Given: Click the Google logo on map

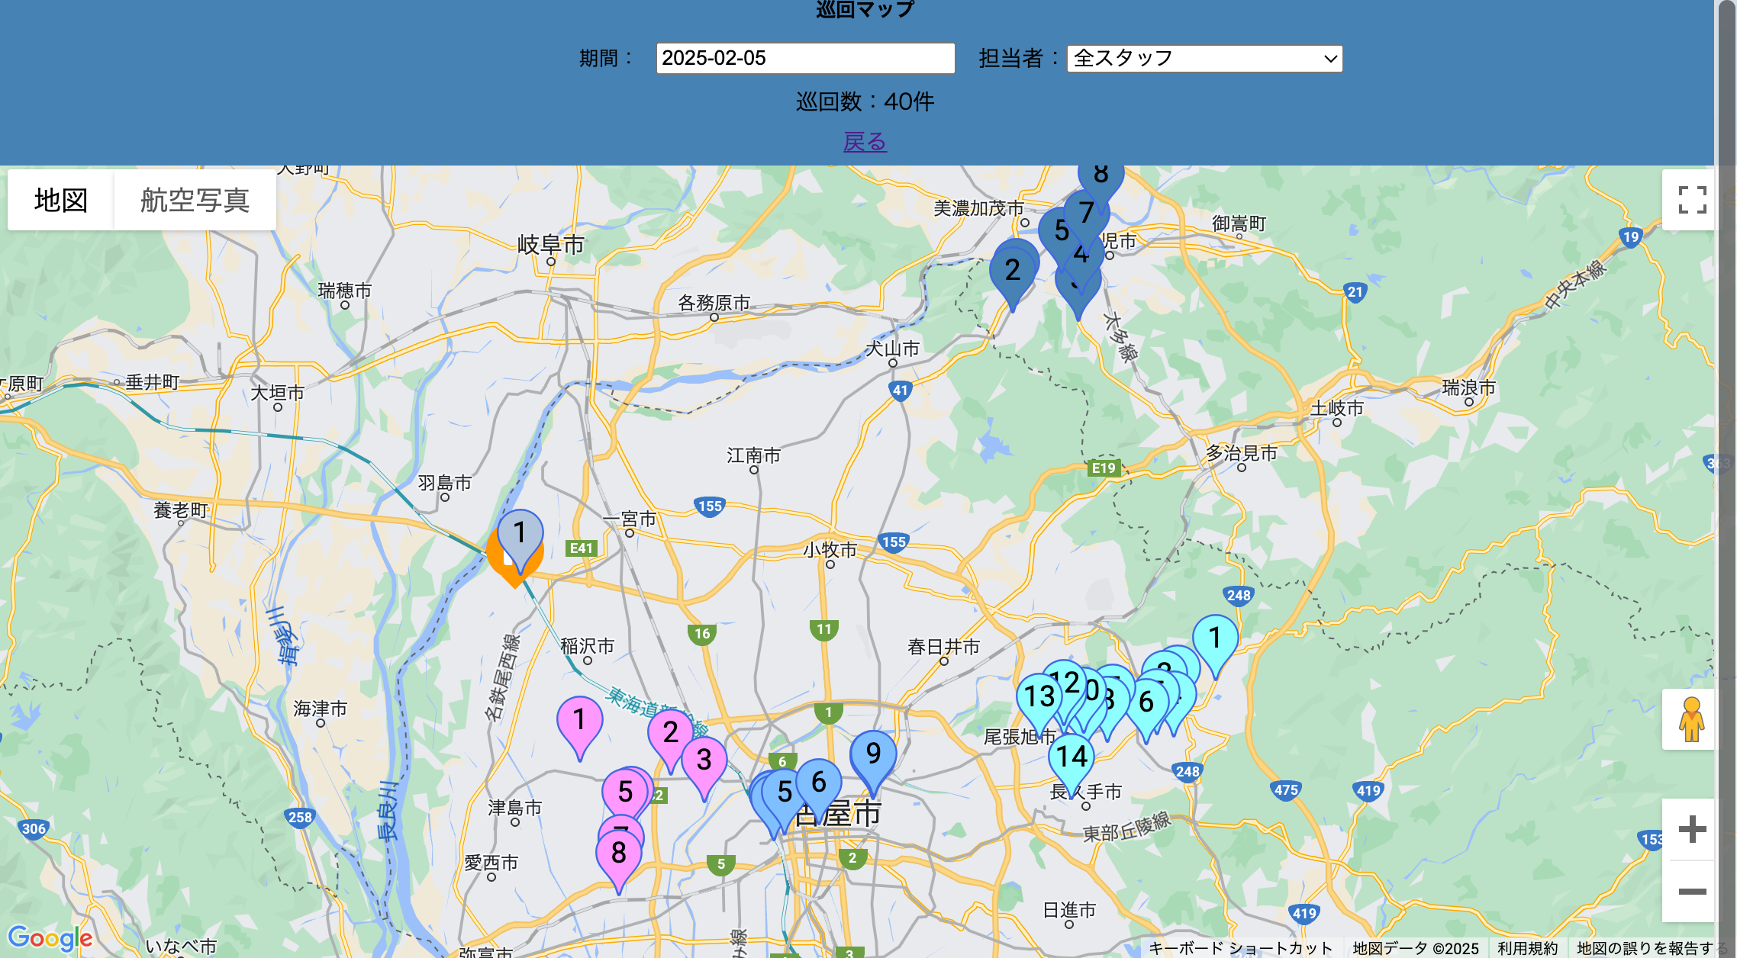Looking at the screenshot, I should 50,937.
